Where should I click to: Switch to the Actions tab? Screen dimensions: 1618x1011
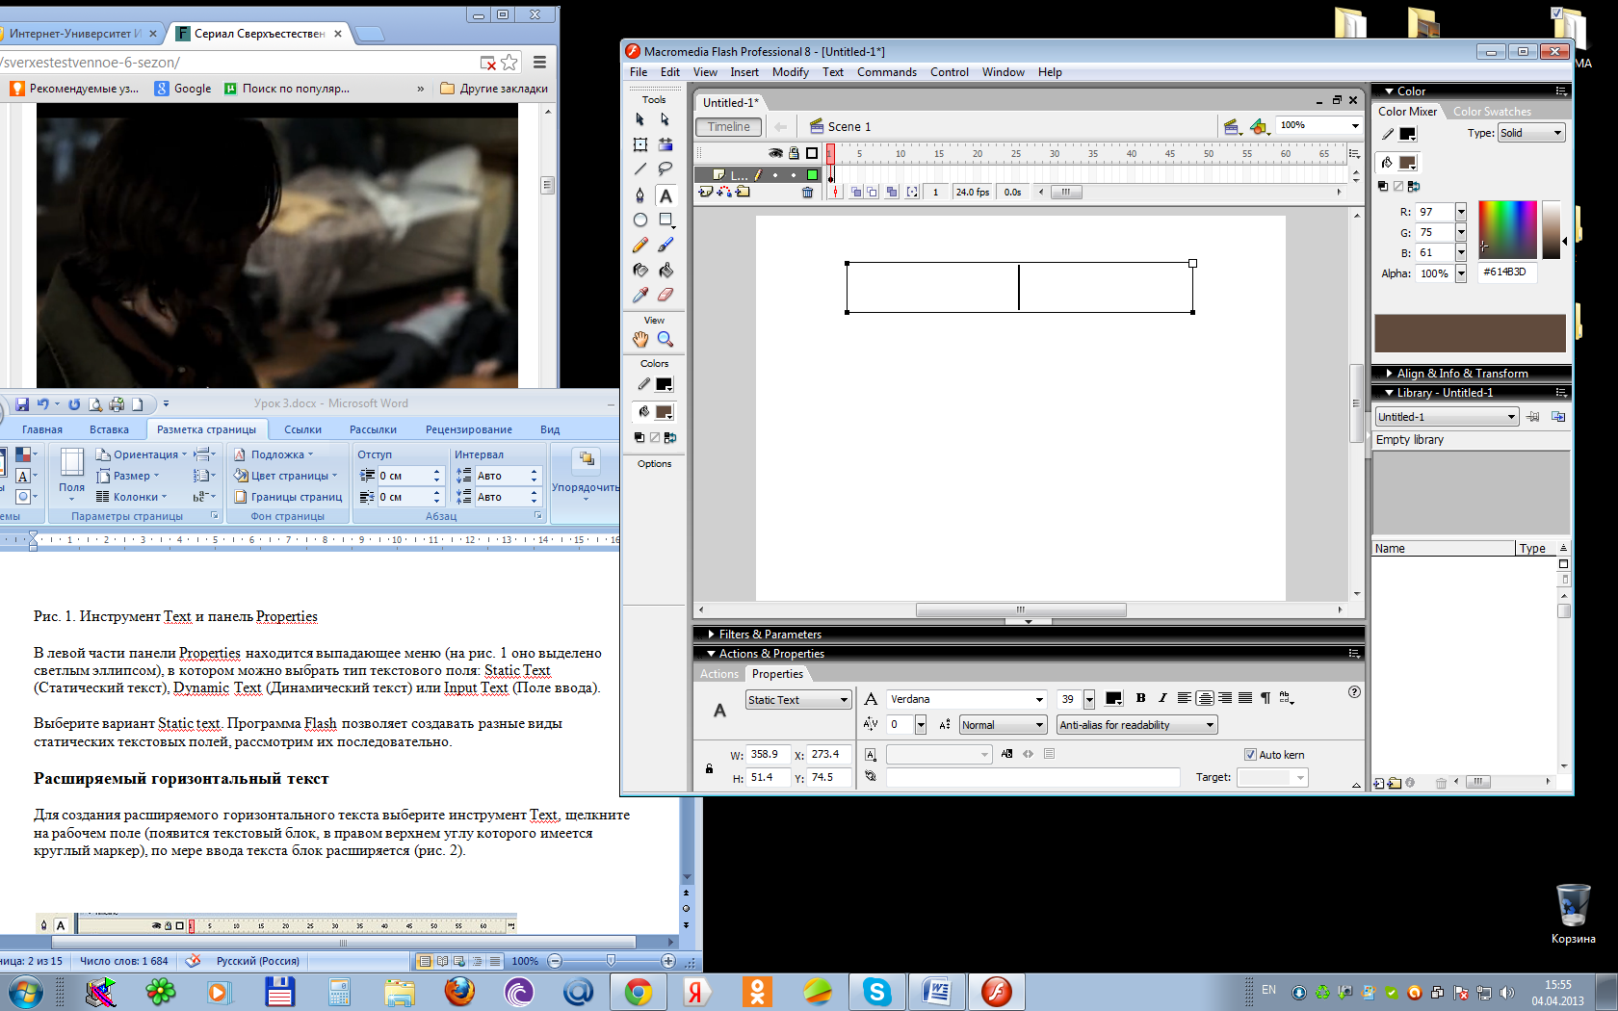pos(719,674)
